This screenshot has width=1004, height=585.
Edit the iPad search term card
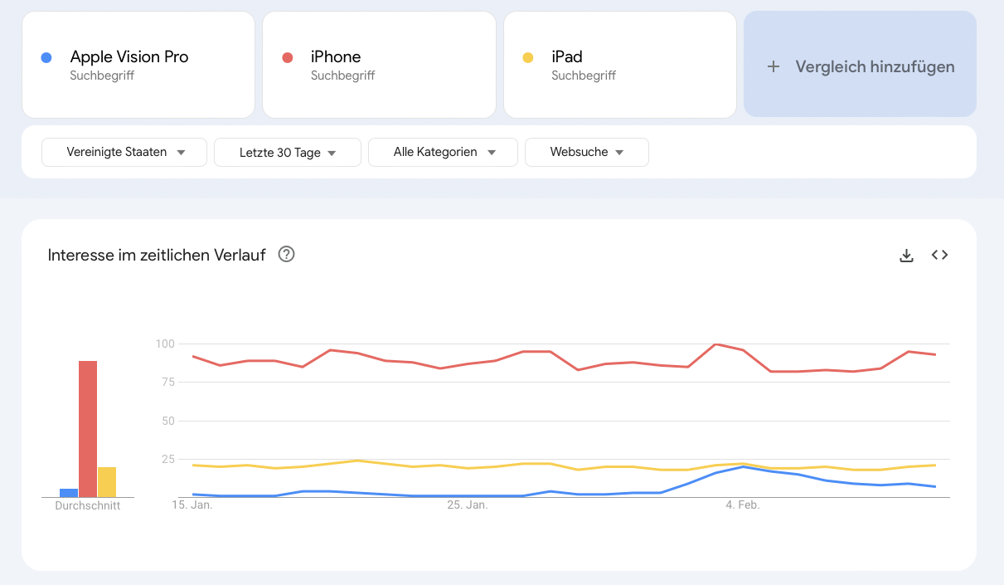tap(567, 57)
